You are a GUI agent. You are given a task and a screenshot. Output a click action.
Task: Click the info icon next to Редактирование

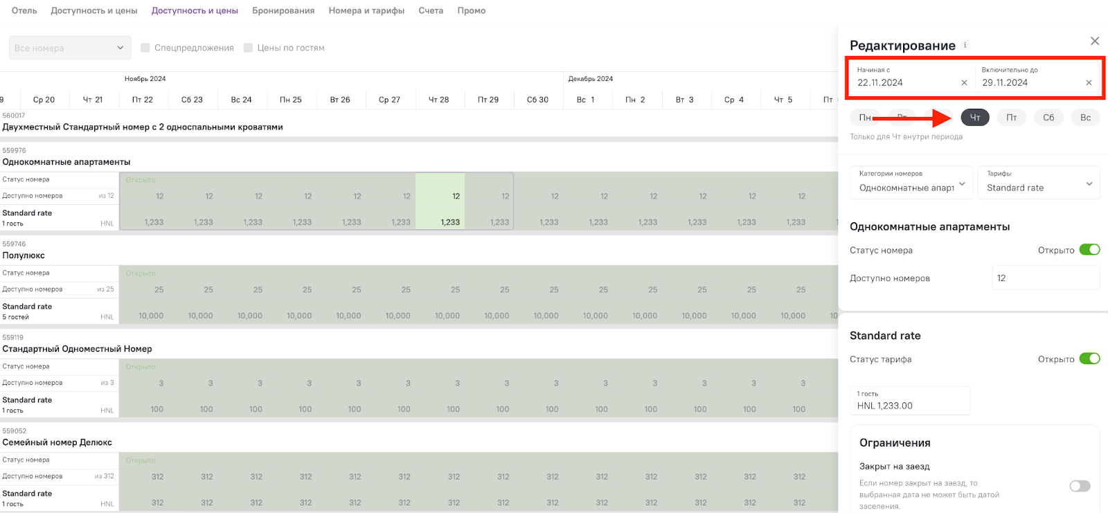pyautogui.click(x=965, y=45)
